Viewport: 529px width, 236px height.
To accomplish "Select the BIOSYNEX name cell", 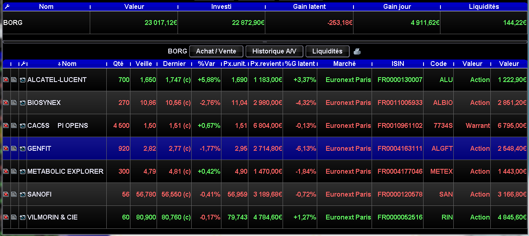I will coord(66,103).
